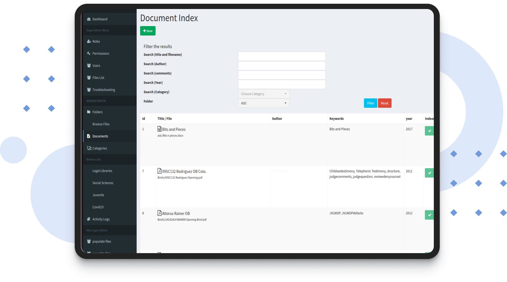
Task: Open the 09SC132 Rodriguez OB Colo. link
Action: pos(184,171)
